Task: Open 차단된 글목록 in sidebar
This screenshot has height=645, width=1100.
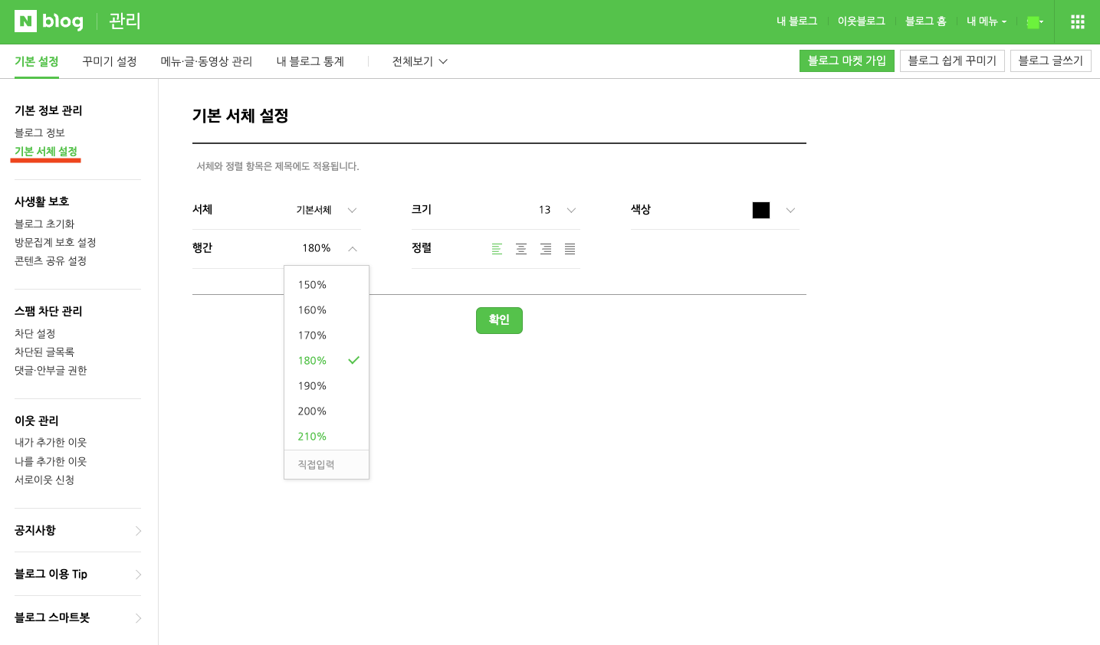Action: [44, 352]
